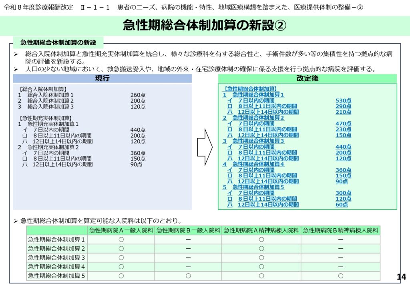The image size is (410, 284).
Task: Open the 【急性期総合体制加算】 underlined heading link
Action: click(250, 89)
